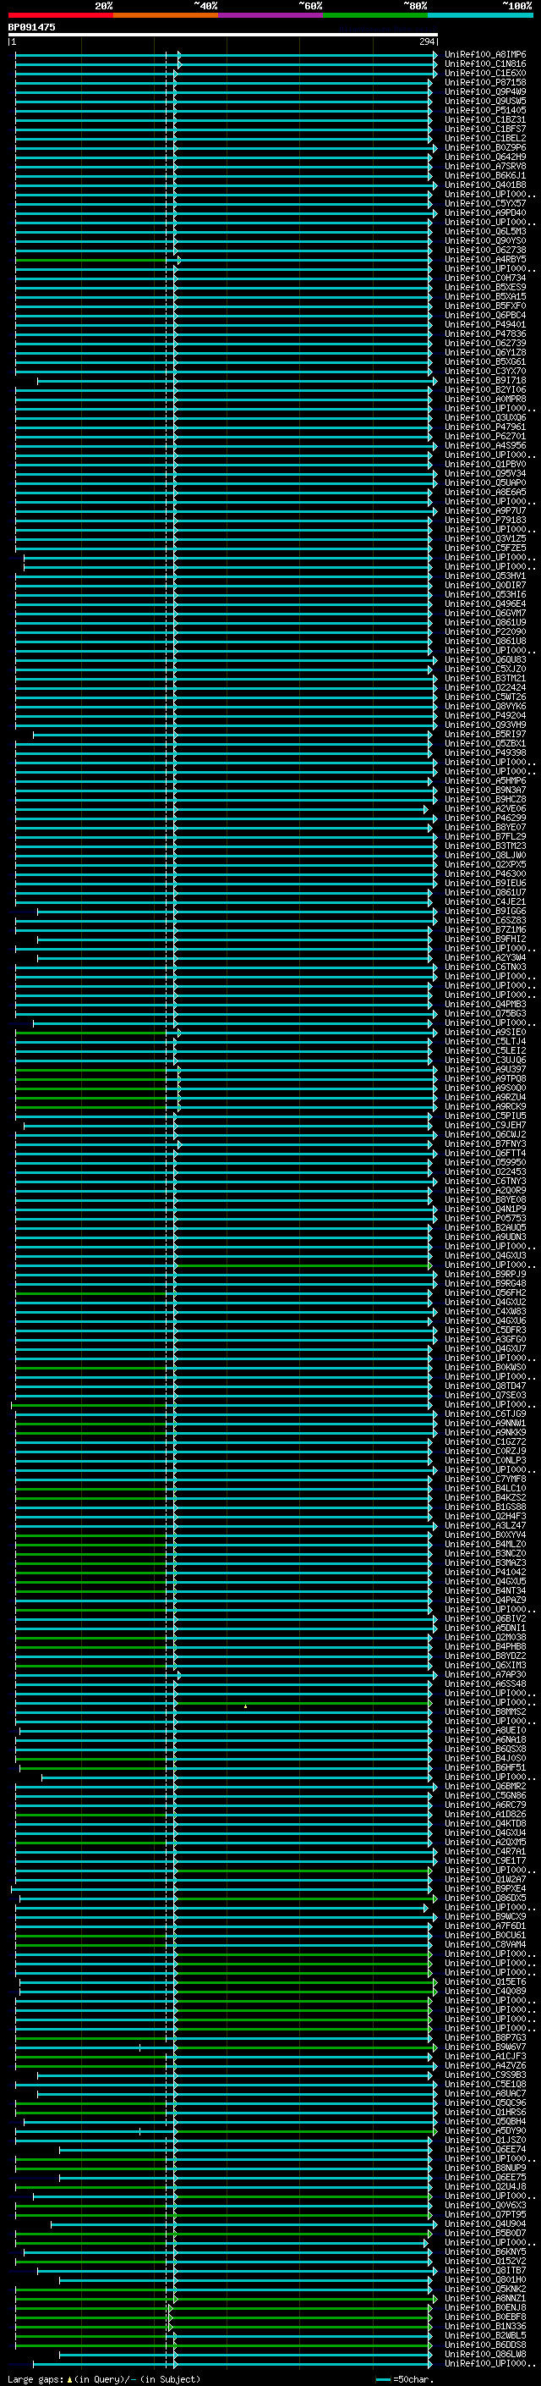Click the label UniRef100_O59950
541x2386 pixels.
pos(485,1162)
